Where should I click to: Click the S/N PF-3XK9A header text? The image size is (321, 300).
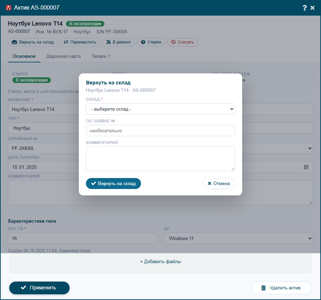[x=112, y=32]
